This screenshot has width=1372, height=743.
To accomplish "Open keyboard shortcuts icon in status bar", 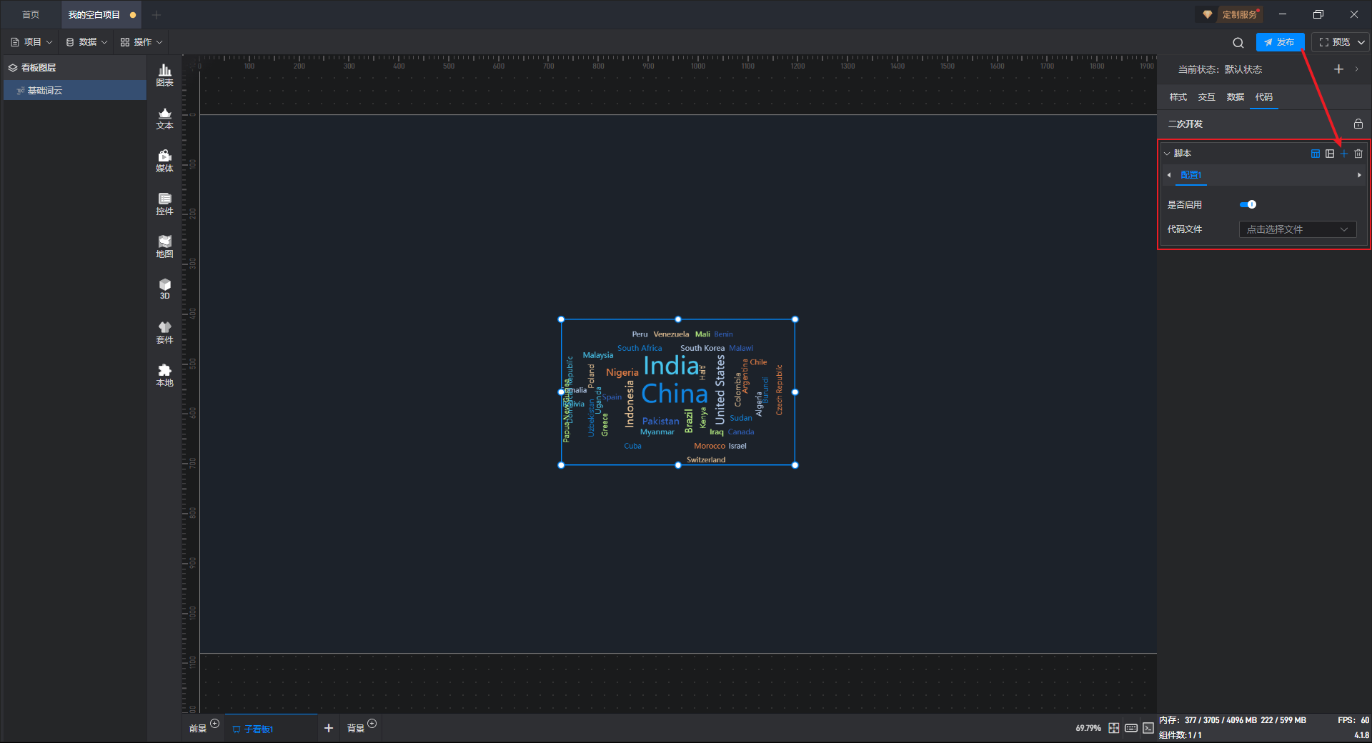I will click(1130, 728).
